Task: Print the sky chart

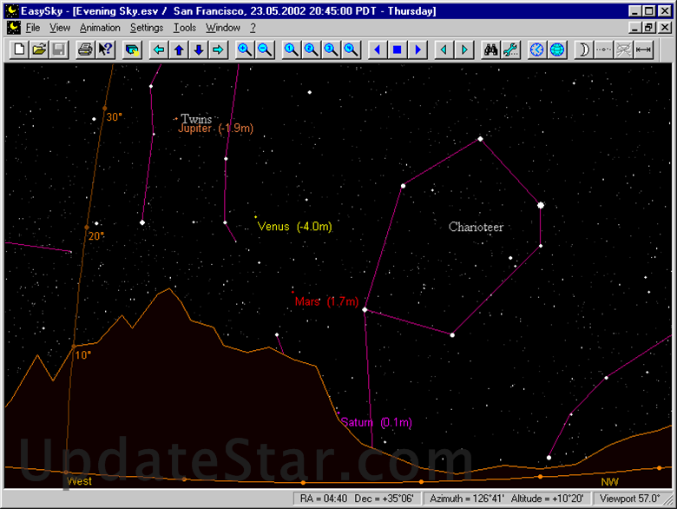Action: (x=85, y=50)
